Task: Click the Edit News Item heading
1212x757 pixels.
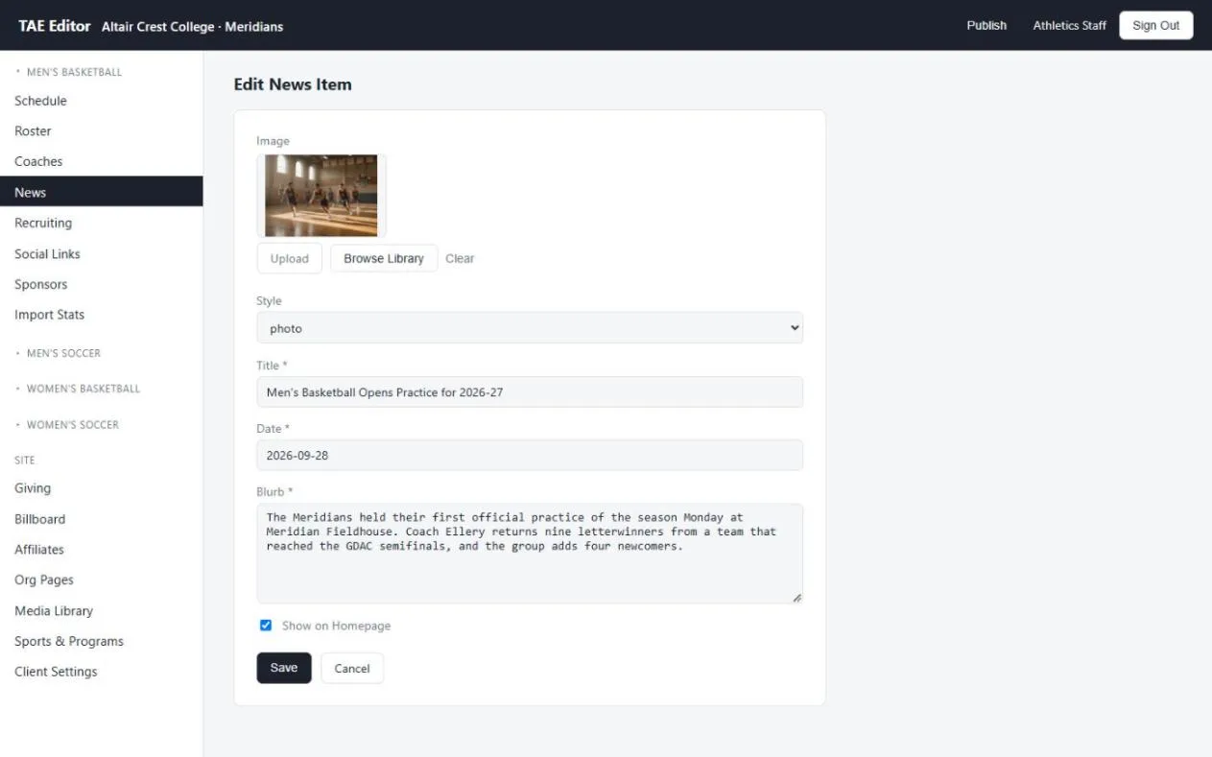Action: tap(293, 84)
